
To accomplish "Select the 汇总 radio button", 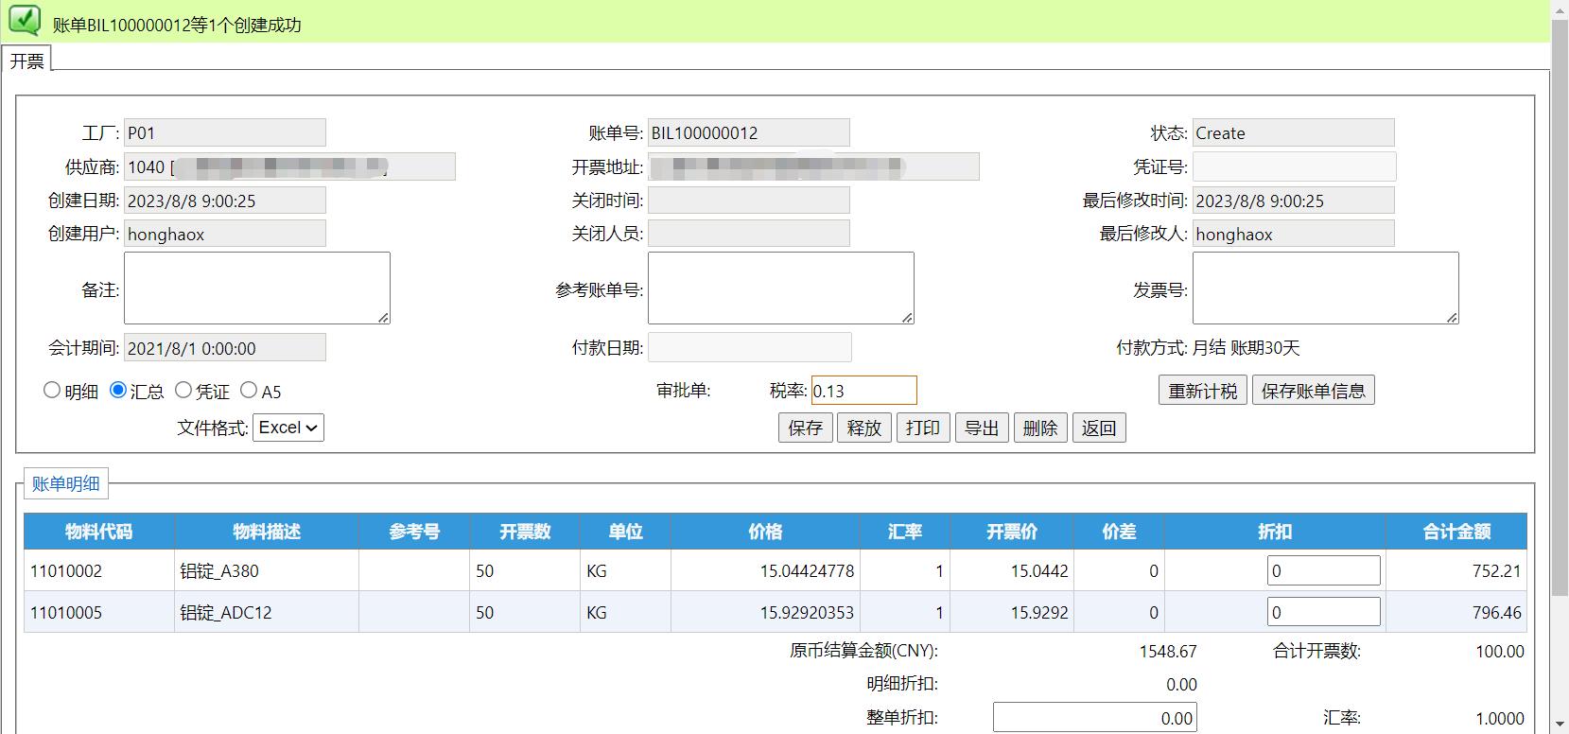I will [118, 390].
